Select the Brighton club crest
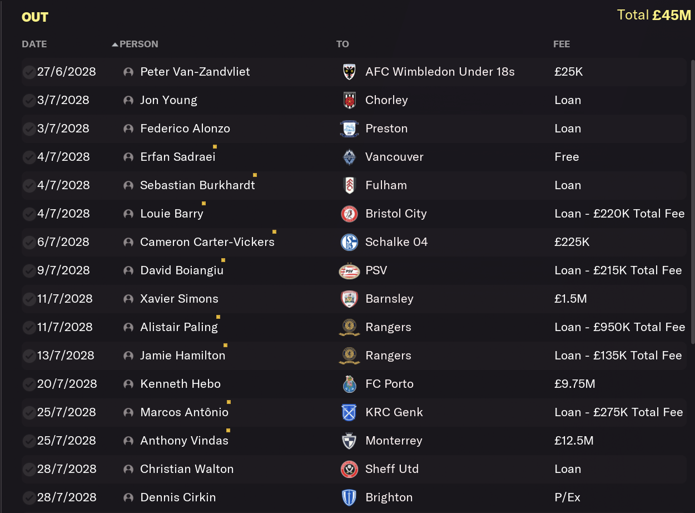The image size is (695, 513). tap(349, 497)
